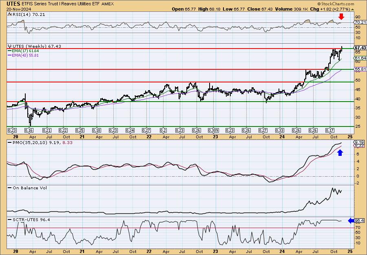This screenshot has height=255, width=367.
Task: Click the 0.18 dividend marker label
Action: pyautogui.click(x=96, y=131)
